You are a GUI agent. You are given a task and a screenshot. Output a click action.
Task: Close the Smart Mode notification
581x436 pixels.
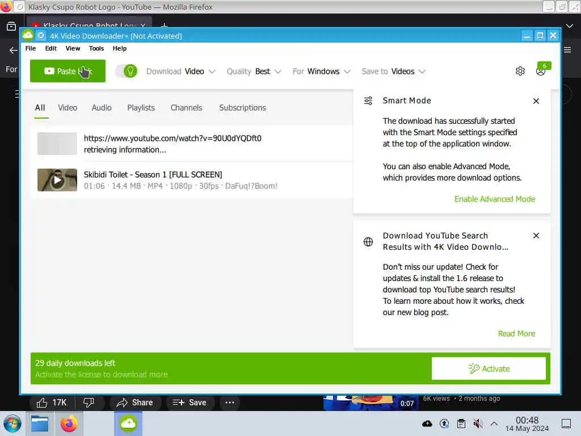[536, 101]
